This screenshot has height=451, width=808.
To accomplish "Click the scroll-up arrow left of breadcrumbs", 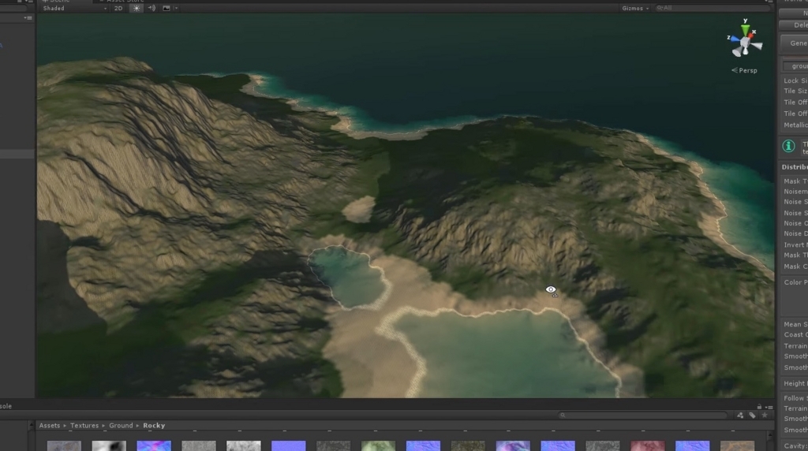I will pyautogui.click(x=31, y=425).
